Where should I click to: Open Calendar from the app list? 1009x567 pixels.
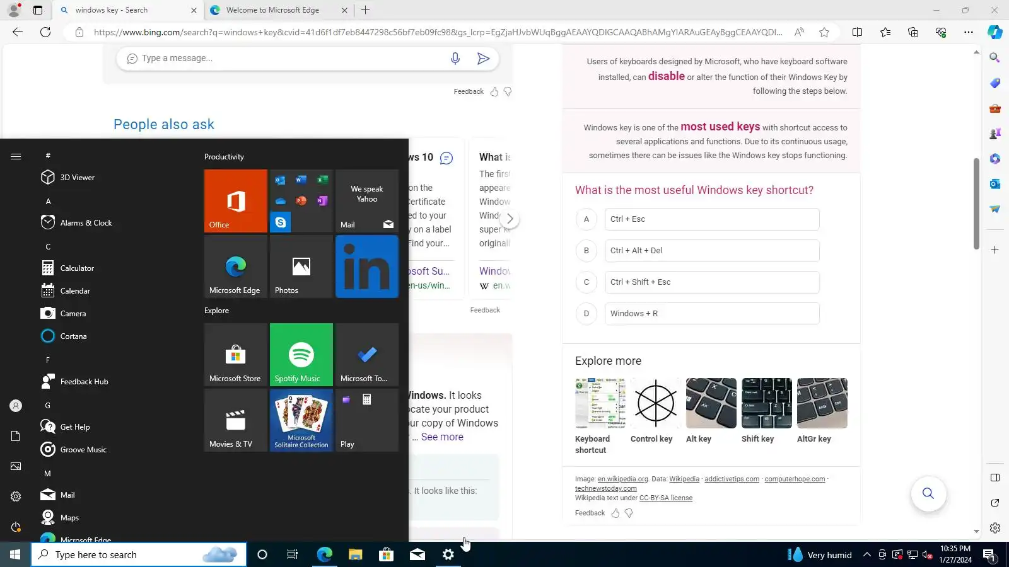pos(114,291)
